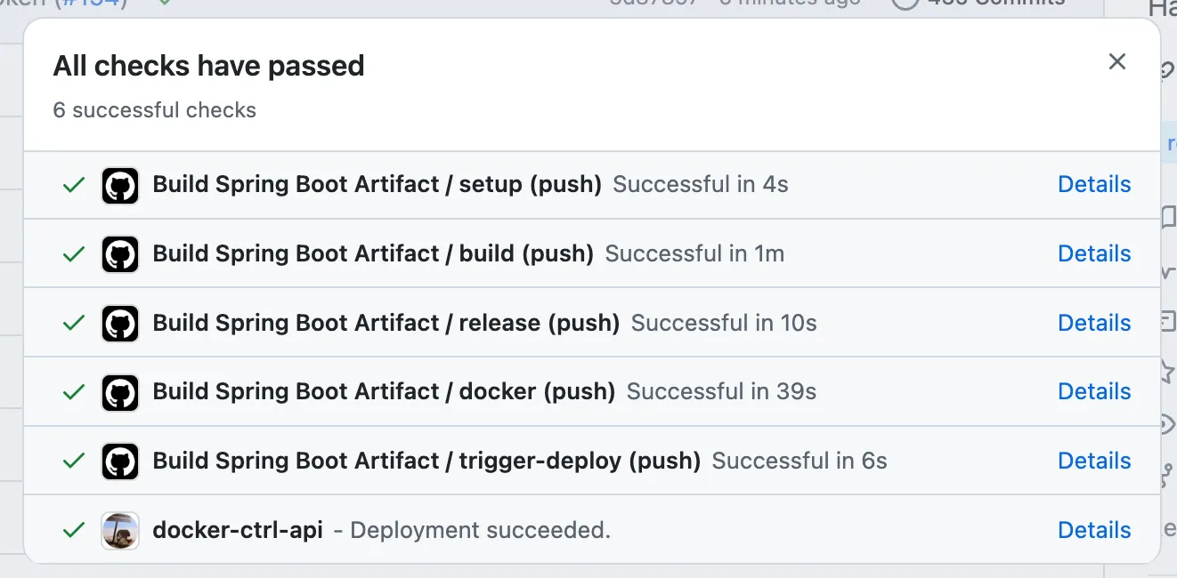Open Details for build (push) check
1177x578 pixels.
point(1094,253)
